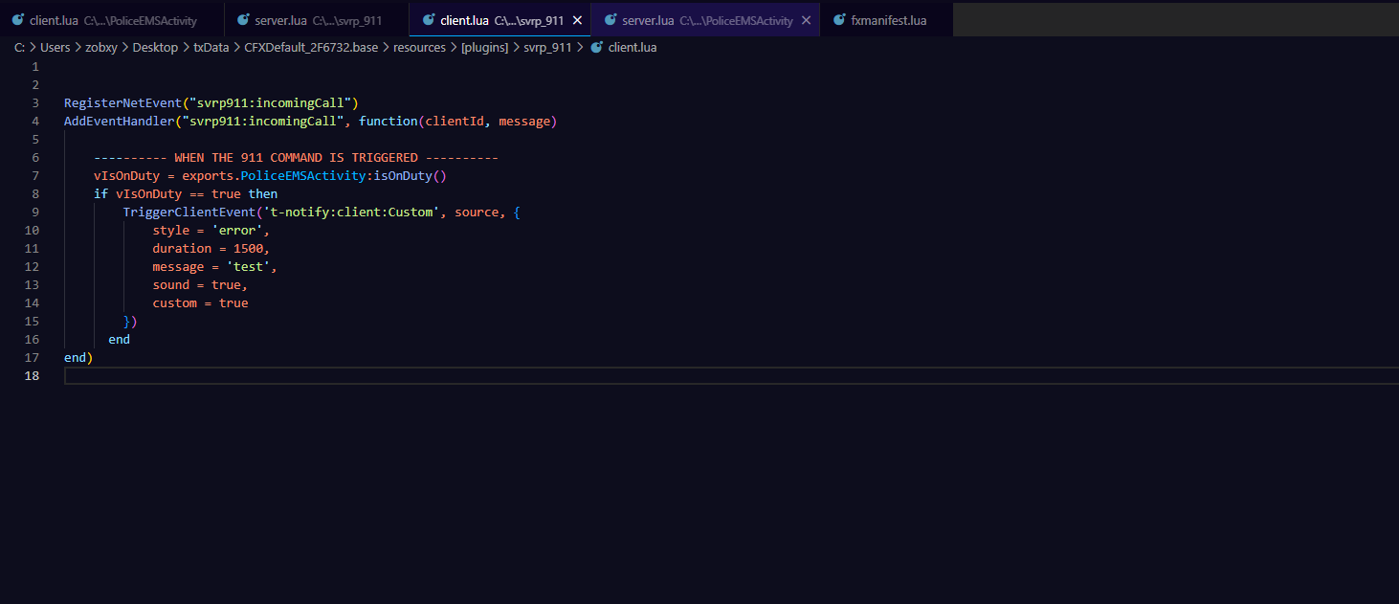1399x604 pixels.
Task: Select the server.lua PoliceEMSActivity tab
Action: [706, 20]
